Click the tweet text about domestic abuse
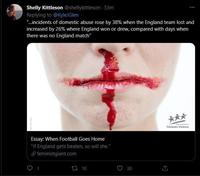 (110, 29)
